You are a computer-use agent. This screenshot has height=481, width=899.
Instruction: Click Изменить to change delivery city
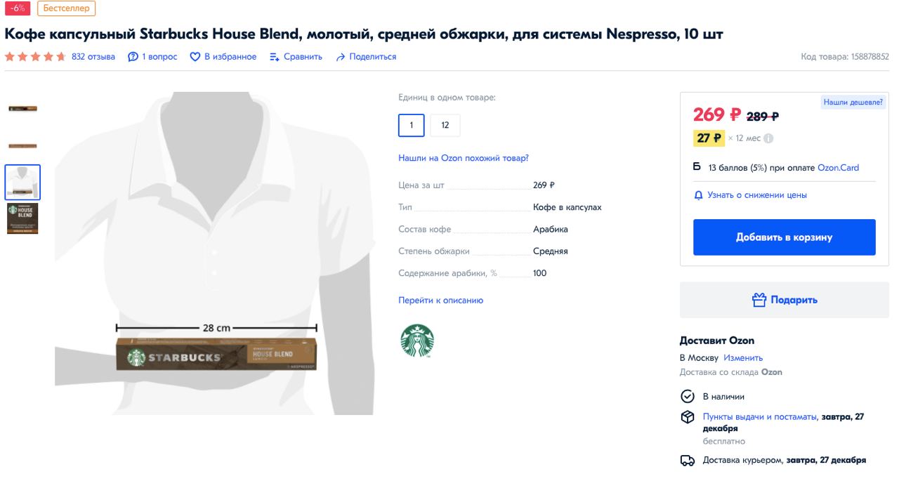pos(743,358)
